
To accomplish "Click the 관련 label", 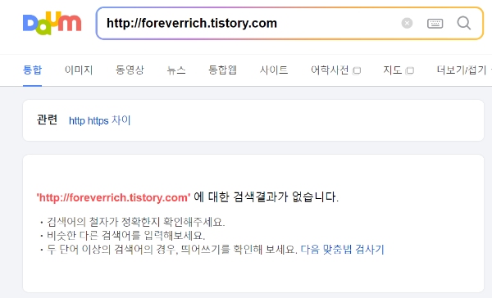I will point(47,120).
